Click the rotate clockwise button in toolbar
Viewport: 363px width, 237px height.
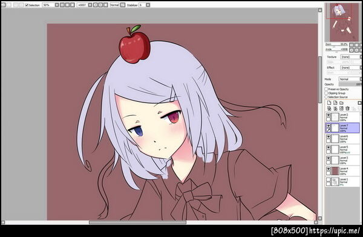100,5
